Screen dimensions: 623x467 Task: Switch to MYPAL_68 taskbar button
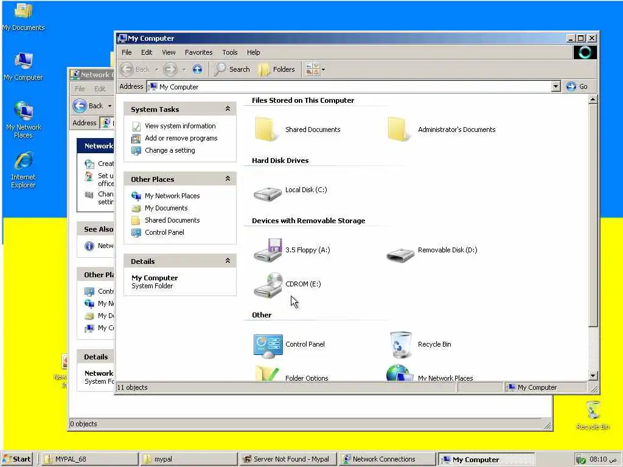(90, 459)
